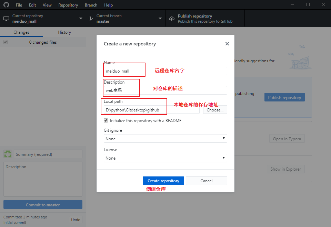Open the Help menu
The width and height of the screenshot is (331, 227).
point(109,5)
